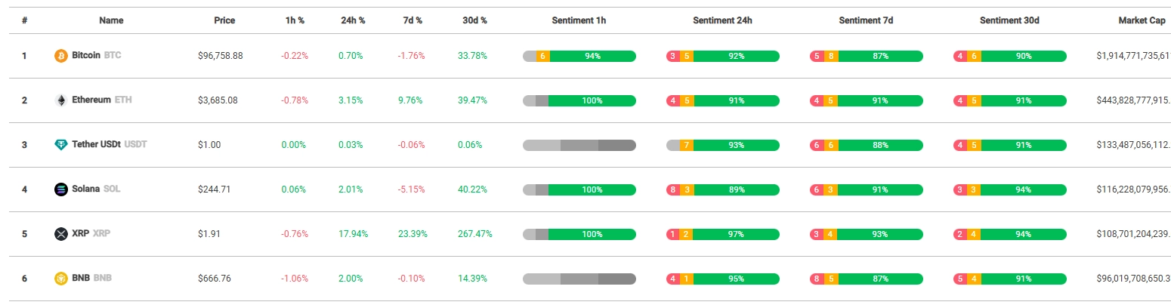The image size is (1171, 305).
Task: Click the Tether USDt logo icon
Action: pyautogui.click(x=61, y=145)
